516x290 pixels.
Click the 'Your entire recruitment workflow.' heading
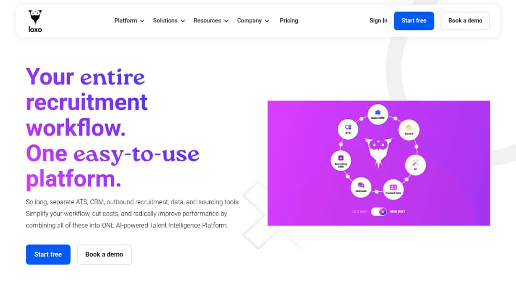(87, 102)
